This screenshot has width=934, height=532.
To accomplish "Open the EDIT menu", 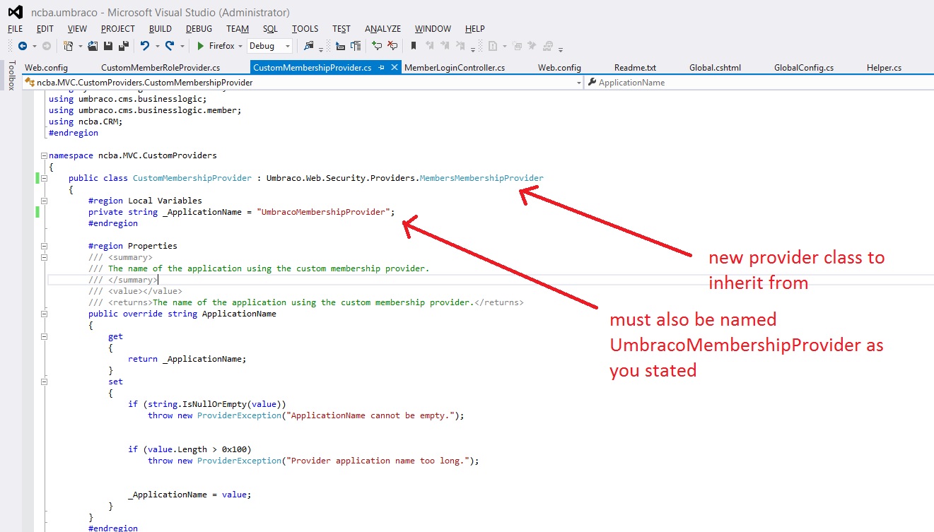I will (x=45, y=29).
